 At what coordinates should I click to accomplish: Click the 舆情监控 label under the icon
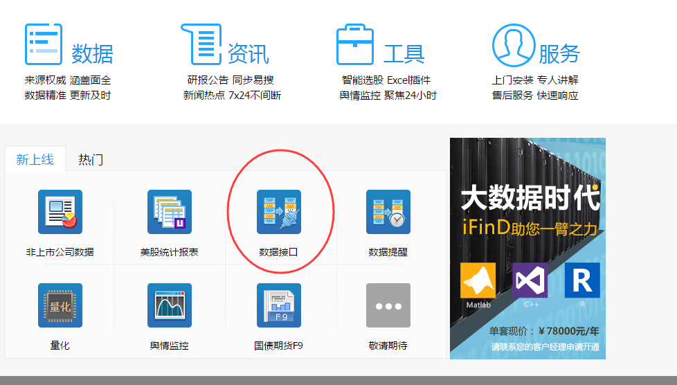click(x=169, y=346)
